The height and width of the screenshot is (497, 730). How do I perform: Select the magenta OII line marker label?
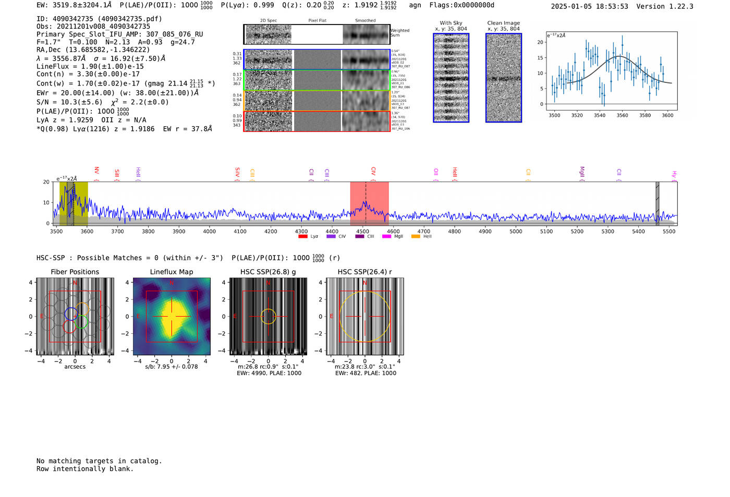[x=436, y=173]
